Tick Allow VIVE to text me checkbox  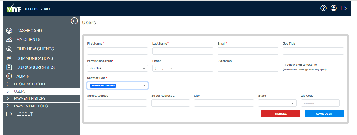tap(284, 65)
